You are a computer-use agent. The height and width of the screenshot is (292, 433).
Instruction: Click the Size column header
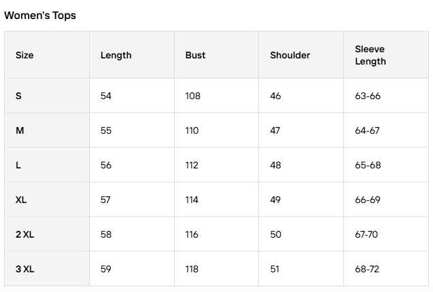click(x=24, y=55)
